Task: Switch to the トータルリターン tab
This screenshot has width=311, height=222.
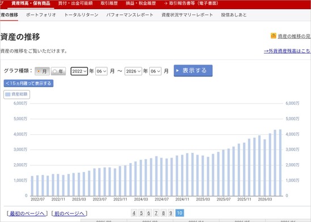Action: pyautogui.click(x=81, y=15)
